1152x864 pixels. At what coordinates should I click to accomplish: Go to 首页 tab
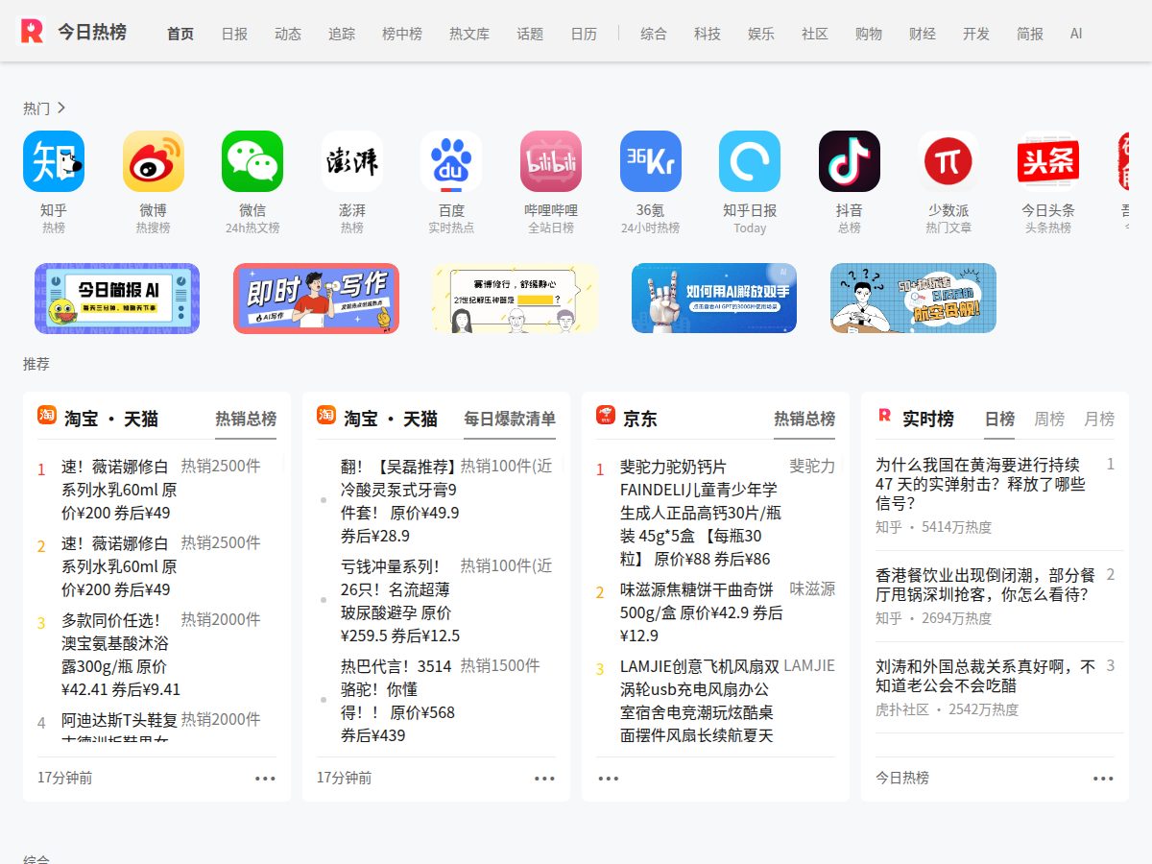[180, 34]
